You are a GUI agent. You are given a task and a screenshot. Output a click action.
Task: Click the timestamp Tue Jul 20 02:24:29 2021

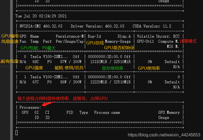(41, 16)
